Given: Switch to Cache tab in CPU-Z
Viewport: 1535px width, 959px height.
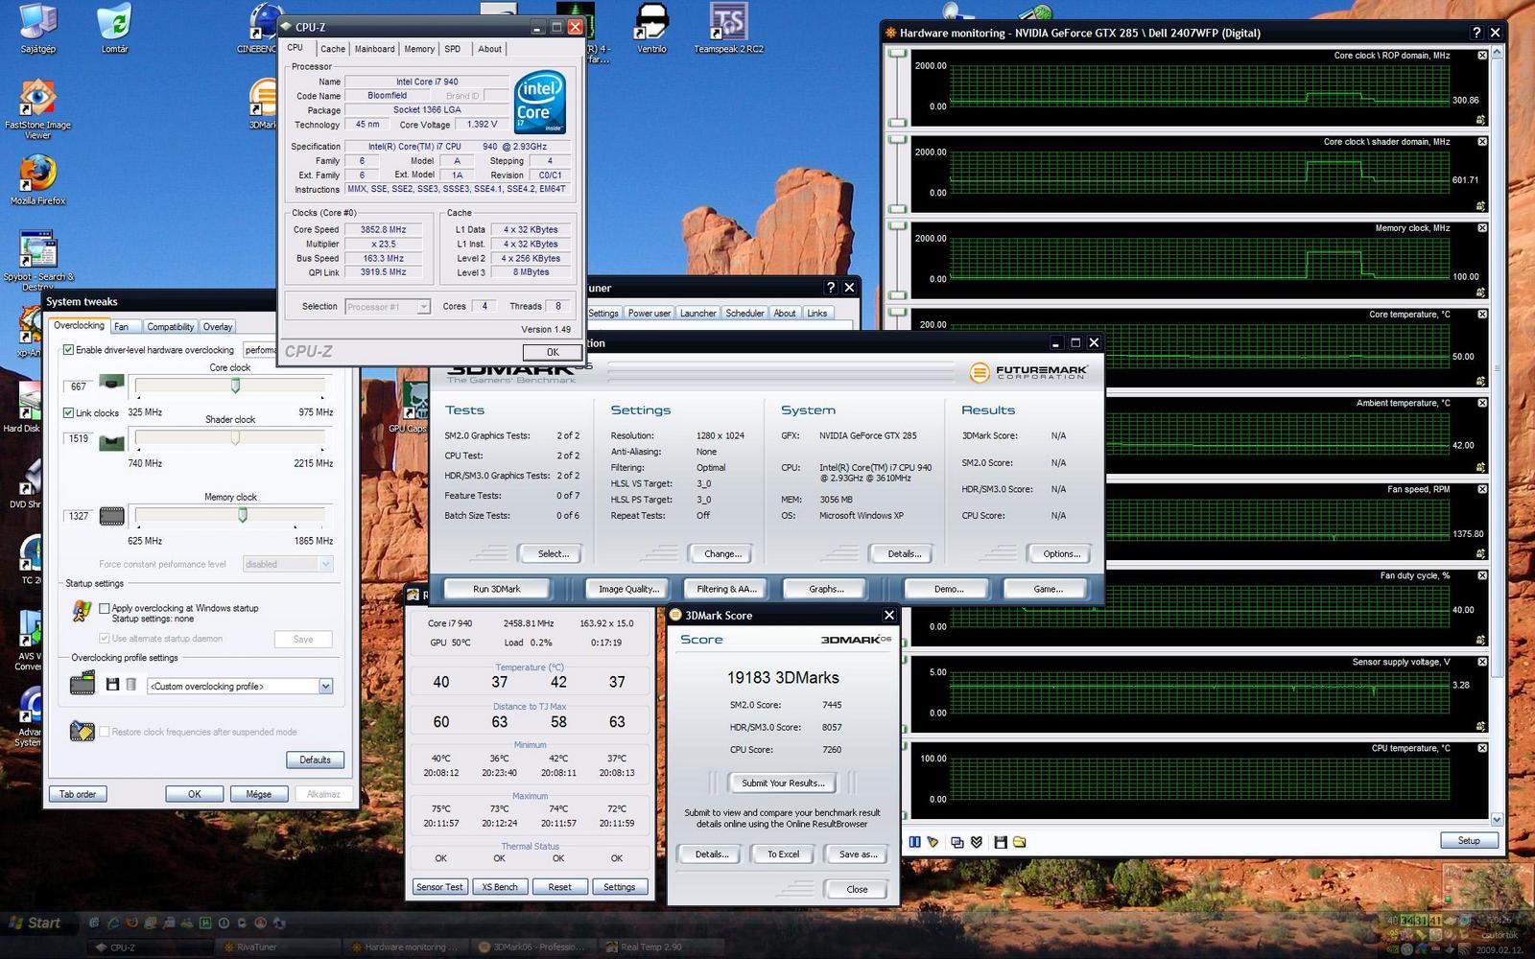Looking at the screenshot, I should (x=333, y=49).
